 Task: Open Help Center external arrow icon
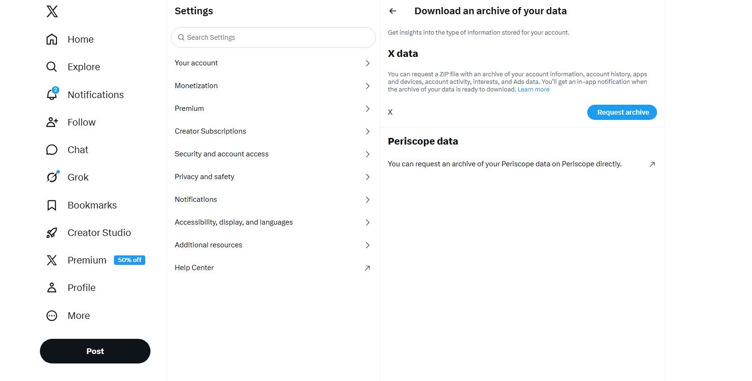point(367,268)
